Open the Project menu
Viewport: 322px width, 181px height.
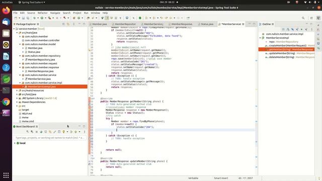point(77,13)
